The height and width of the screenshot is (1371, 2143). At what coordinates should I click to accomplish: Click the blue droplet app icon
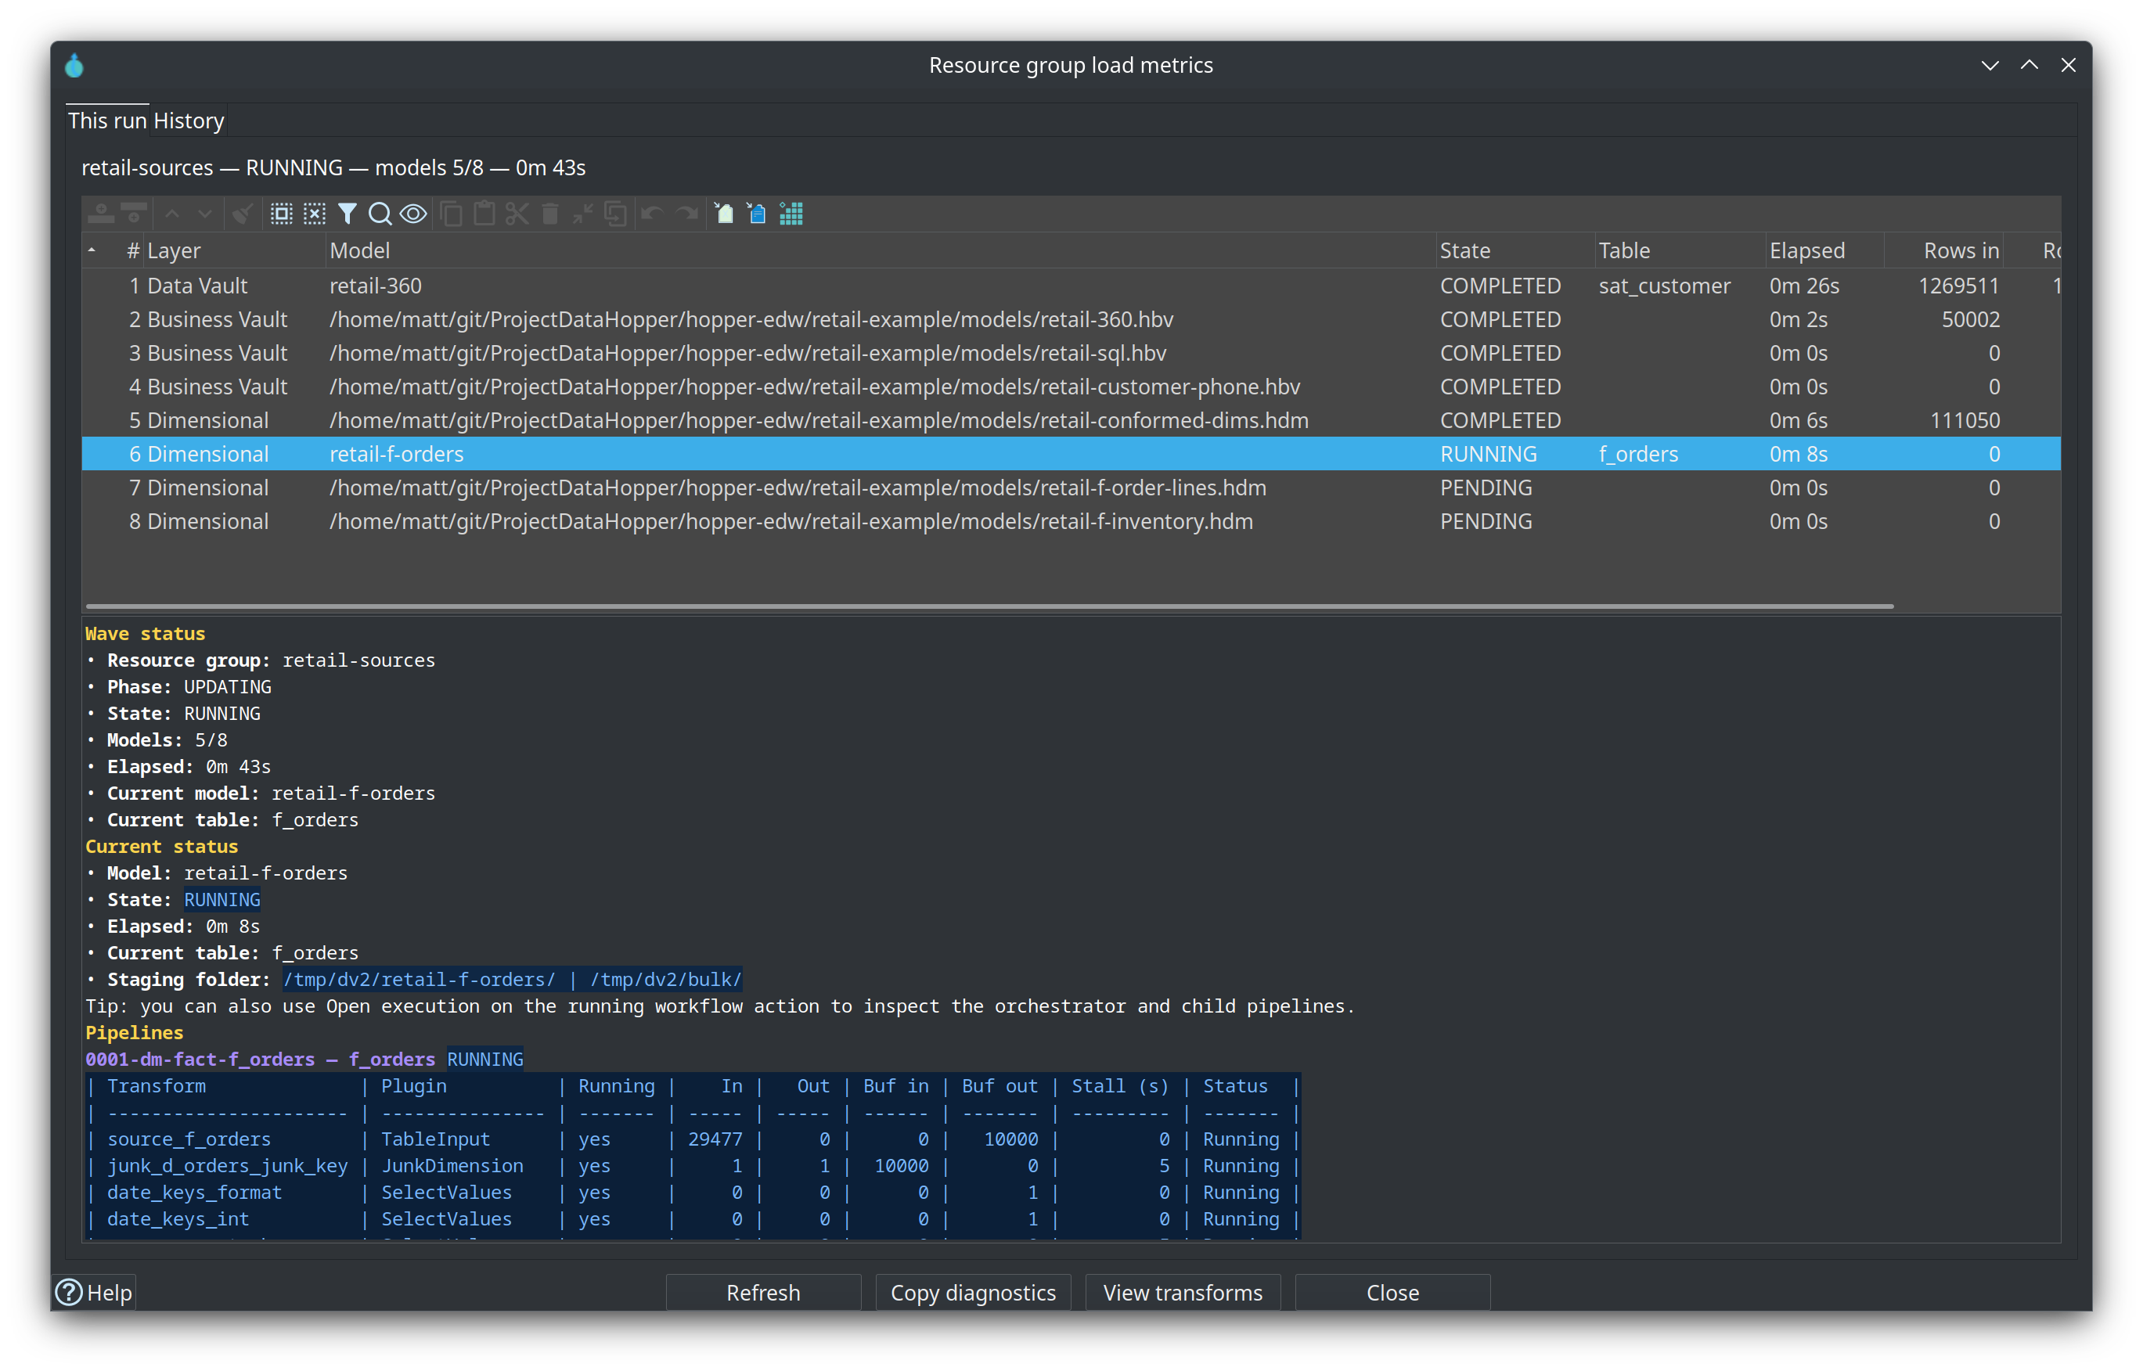tap(75, 65)
